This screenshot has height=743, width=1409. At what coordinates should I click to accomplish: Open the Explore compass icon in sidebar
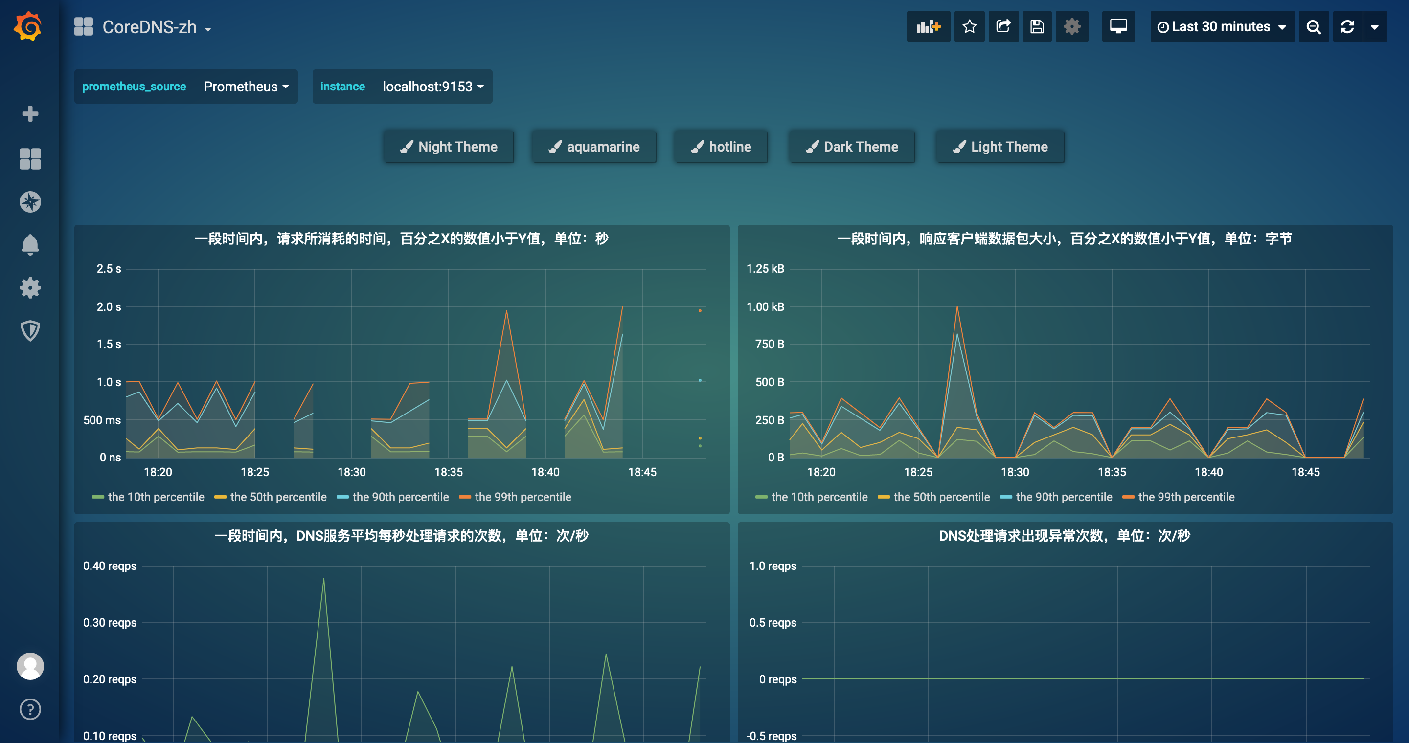pyautogui.click(x=30, y=201)
